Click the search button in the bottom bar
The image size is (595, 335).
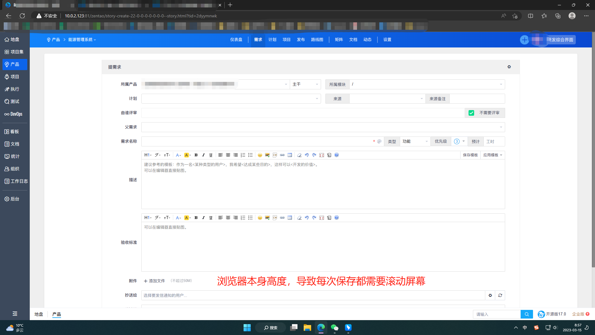(x=527, y=314)
